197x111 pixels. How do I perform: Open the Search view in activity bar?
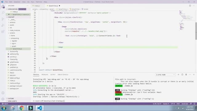point(3,13)
